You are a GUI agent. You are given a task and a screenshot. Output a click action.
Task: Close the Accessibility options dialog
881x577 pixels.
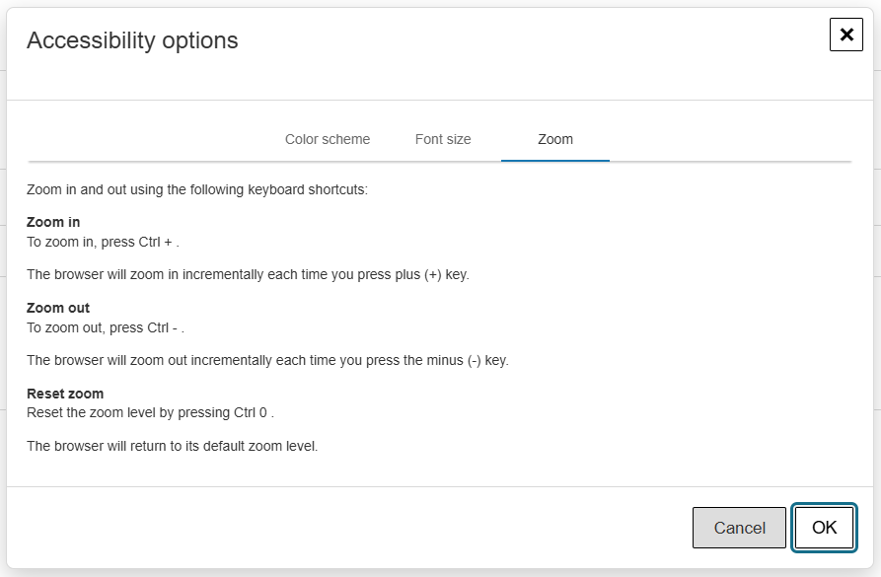click(x=845, y=35)
